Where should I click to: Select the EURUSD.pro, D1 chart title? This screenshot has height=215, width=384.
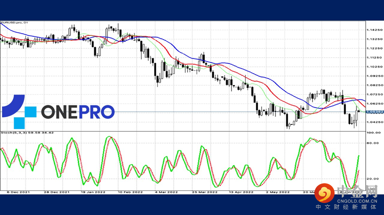click(x=14, y=23)
